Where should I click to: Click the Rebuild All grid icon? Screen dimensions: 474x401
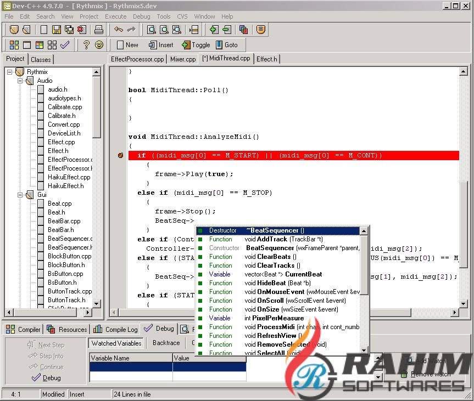[x=52, y=45]
